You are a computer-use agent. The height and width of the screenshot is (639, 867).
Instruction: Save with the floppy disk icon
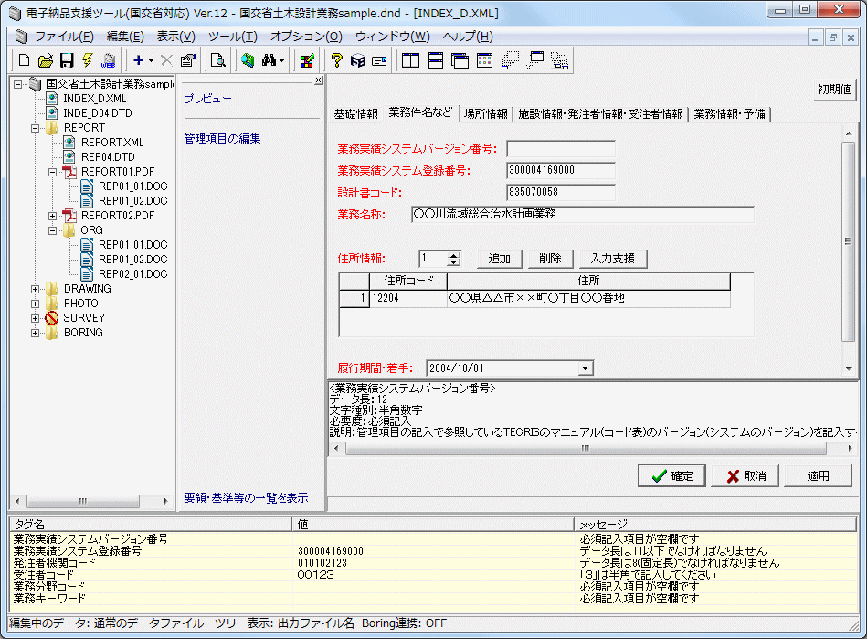point(67,60)
